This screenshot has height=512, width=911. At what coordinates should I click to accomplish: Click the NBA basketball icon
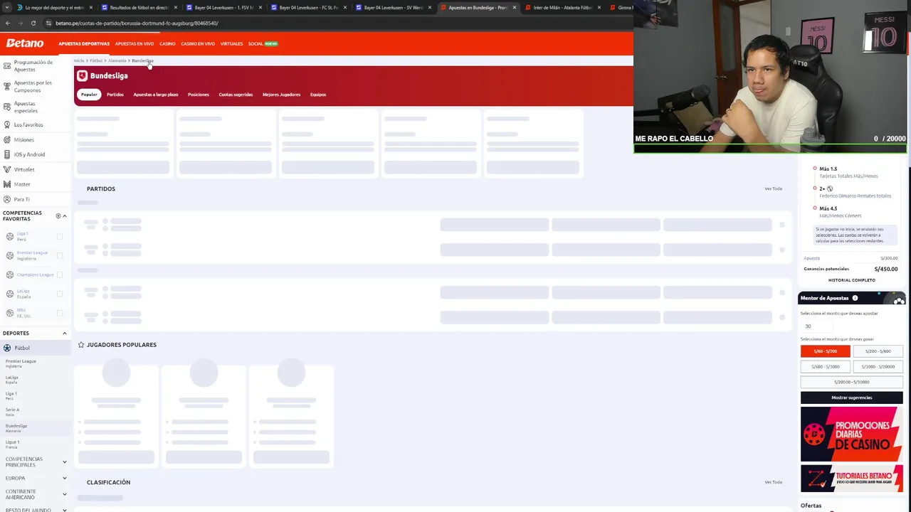pos(9,313)
